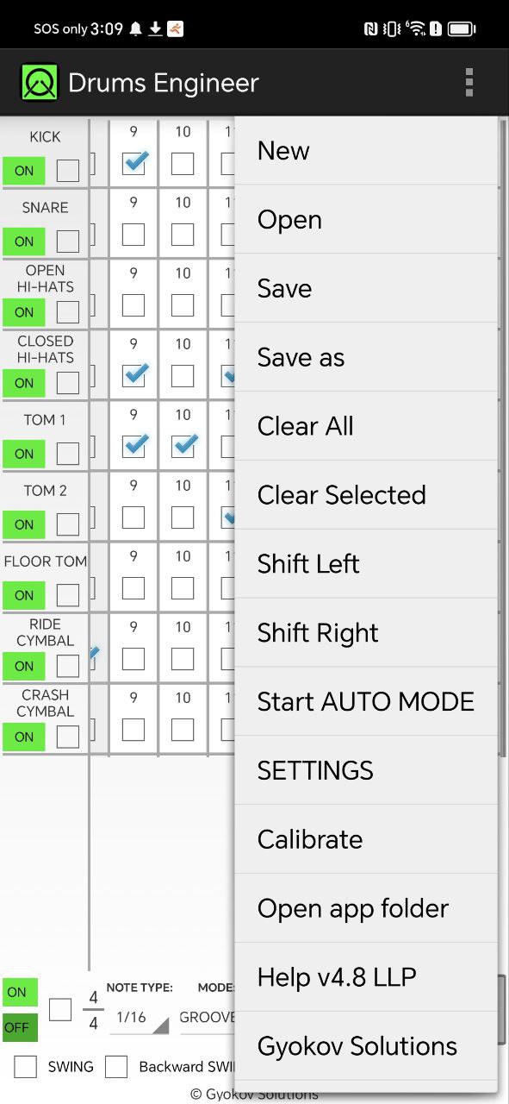Tap the 4/4 time signature field
This screenshot has width=509, height=1104.
click(x=93, y=1011)
